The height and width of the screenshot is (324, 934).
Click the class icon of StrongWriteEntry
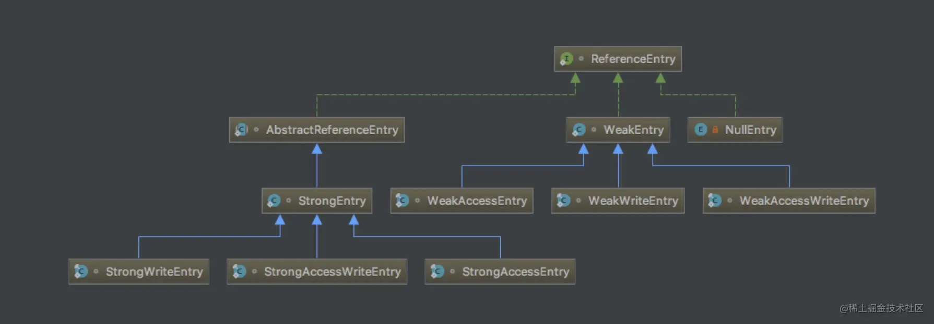(80, 271)
